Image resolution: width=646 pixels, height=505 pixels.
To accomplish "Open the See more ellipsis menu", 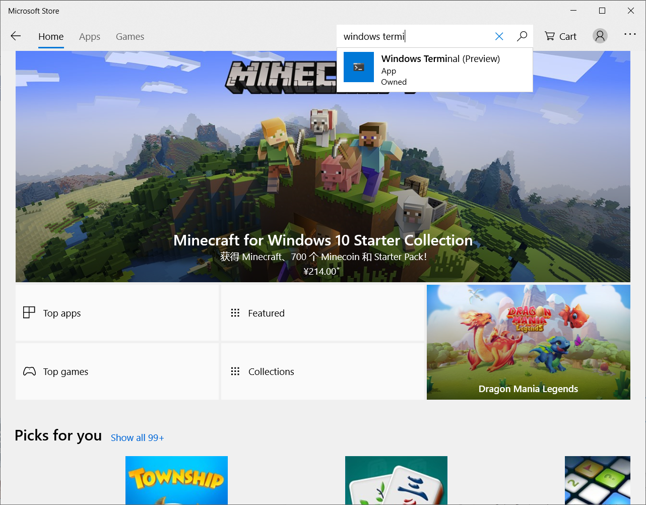I will tap(630, 34).
